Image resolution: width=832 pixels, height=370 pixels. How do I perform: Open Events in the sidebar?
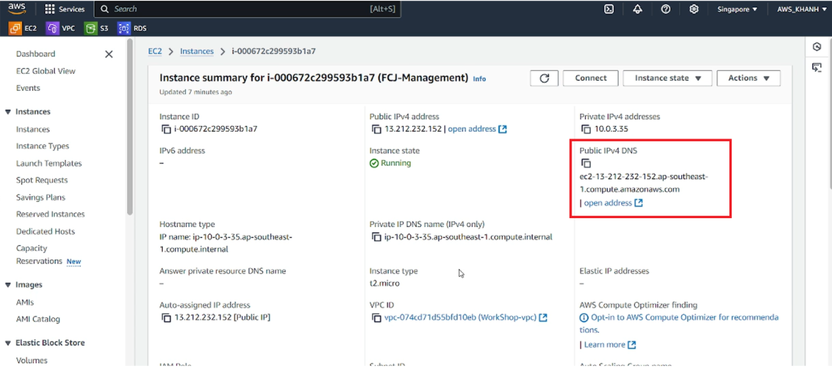point(28,88)
